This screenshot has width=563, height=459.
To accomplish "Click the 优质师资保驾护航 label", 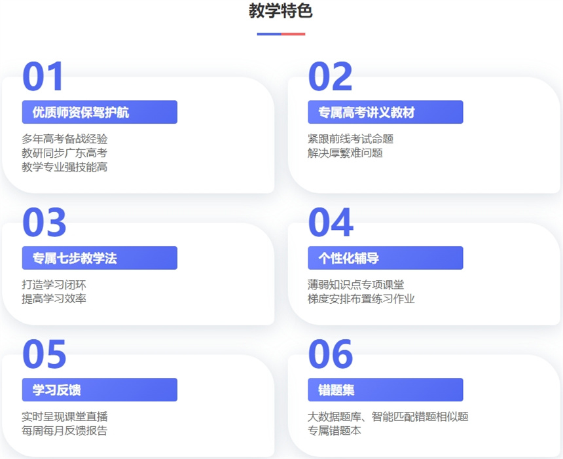I will coord(100,112).
